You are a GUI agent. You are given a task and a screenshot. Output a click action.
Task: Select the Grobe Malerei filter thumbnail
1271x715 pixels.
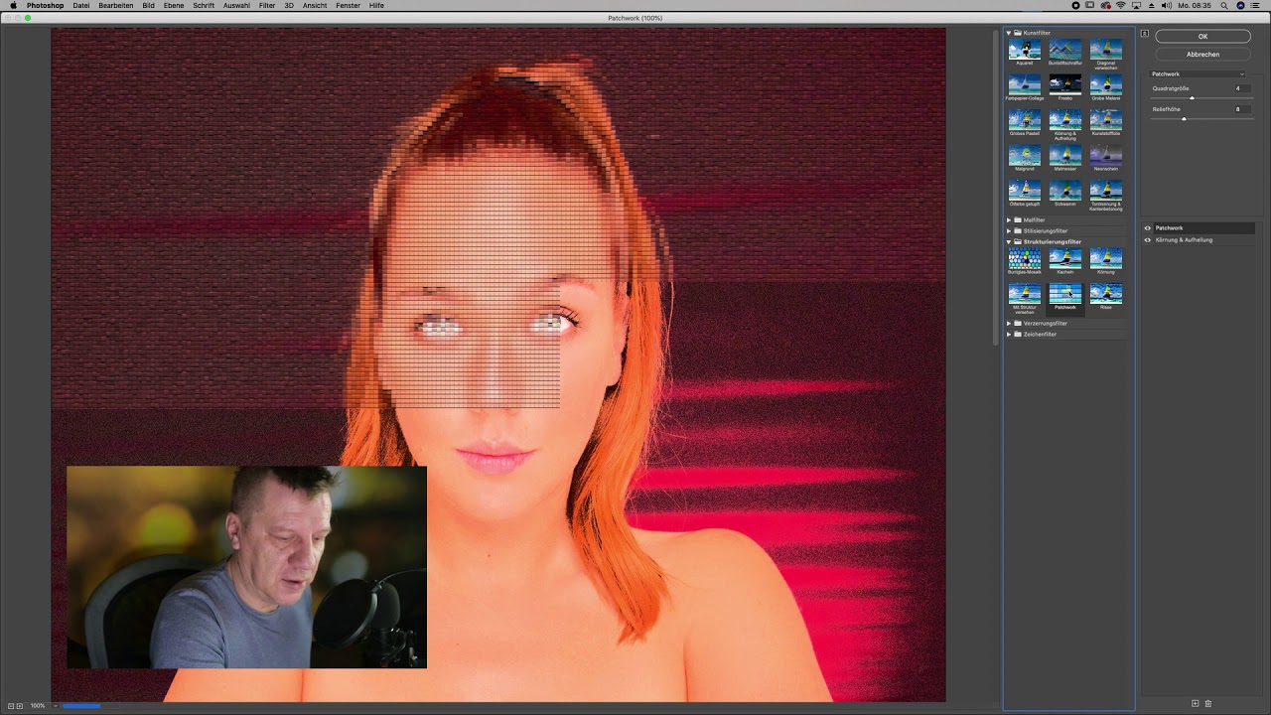1106,84
